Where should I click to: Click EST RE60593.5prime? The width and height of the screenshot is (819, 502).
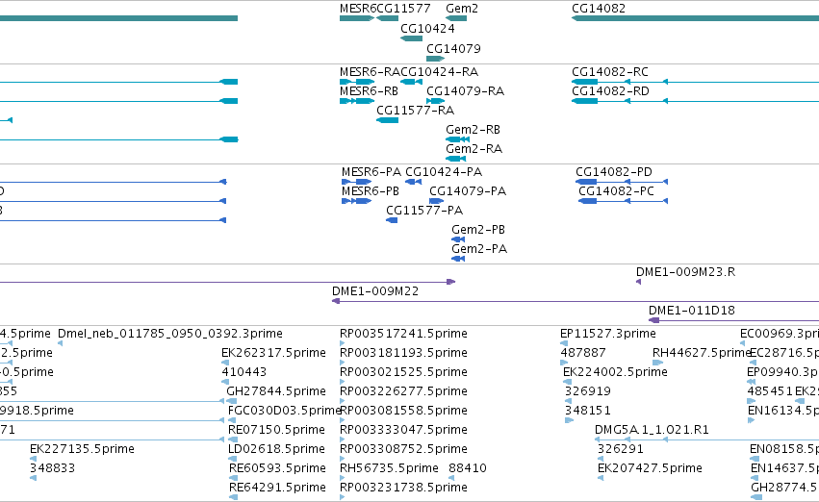pyautogui.click(x=277, y=468)
